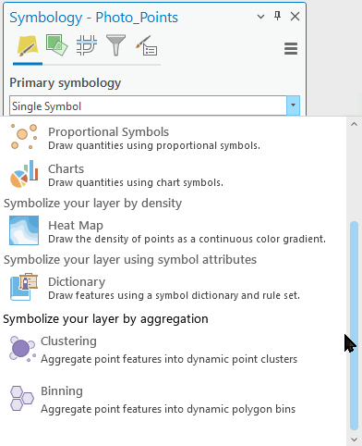The width and height of the screenshot is (362, 446).
Task: Click 'Draw quantities using chart symbols.' description
Action: (x=136, y=182)
